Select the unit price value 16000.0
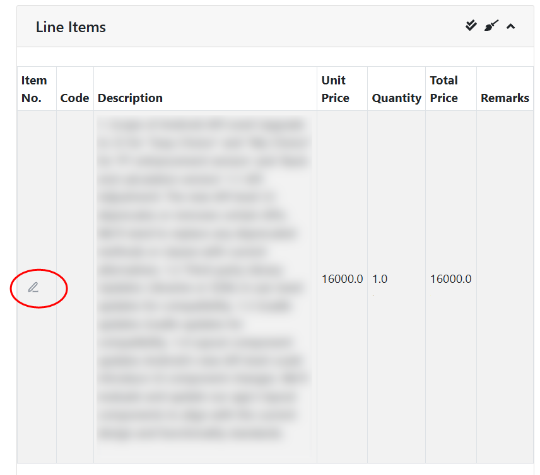Image resolution: width=540 pixels, height=475 pixels. 342,279
